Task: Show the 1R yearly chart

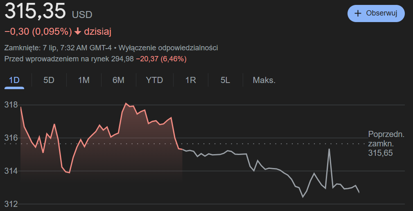Action: point(190,80)
